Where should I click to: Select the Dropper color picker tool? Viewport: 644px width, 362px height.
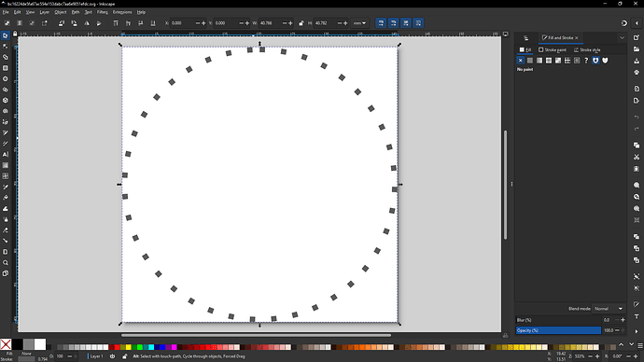[6, 187]
